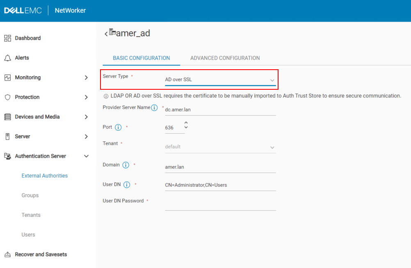Select the Basic Configuration tab
Viewport: 411px width, 268px height.
pyautogui.click(x=141, y=58)
